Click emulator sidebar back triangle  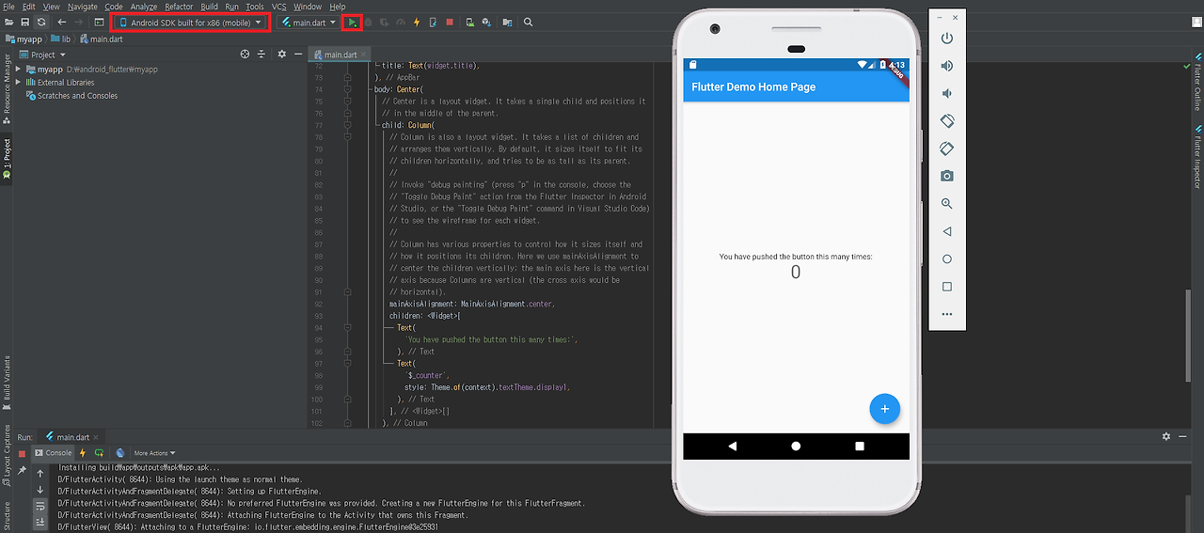947,231
